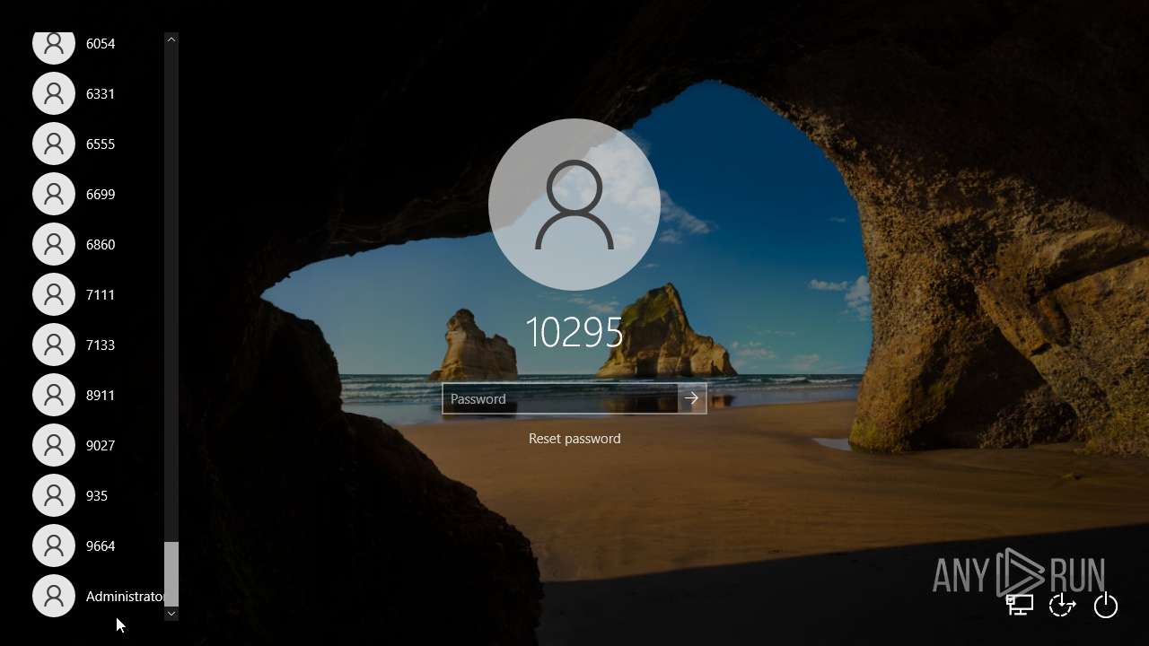Select user account 6860 avatar
This screenshot has height=646, width=1149.
click(x=54, y=244)
